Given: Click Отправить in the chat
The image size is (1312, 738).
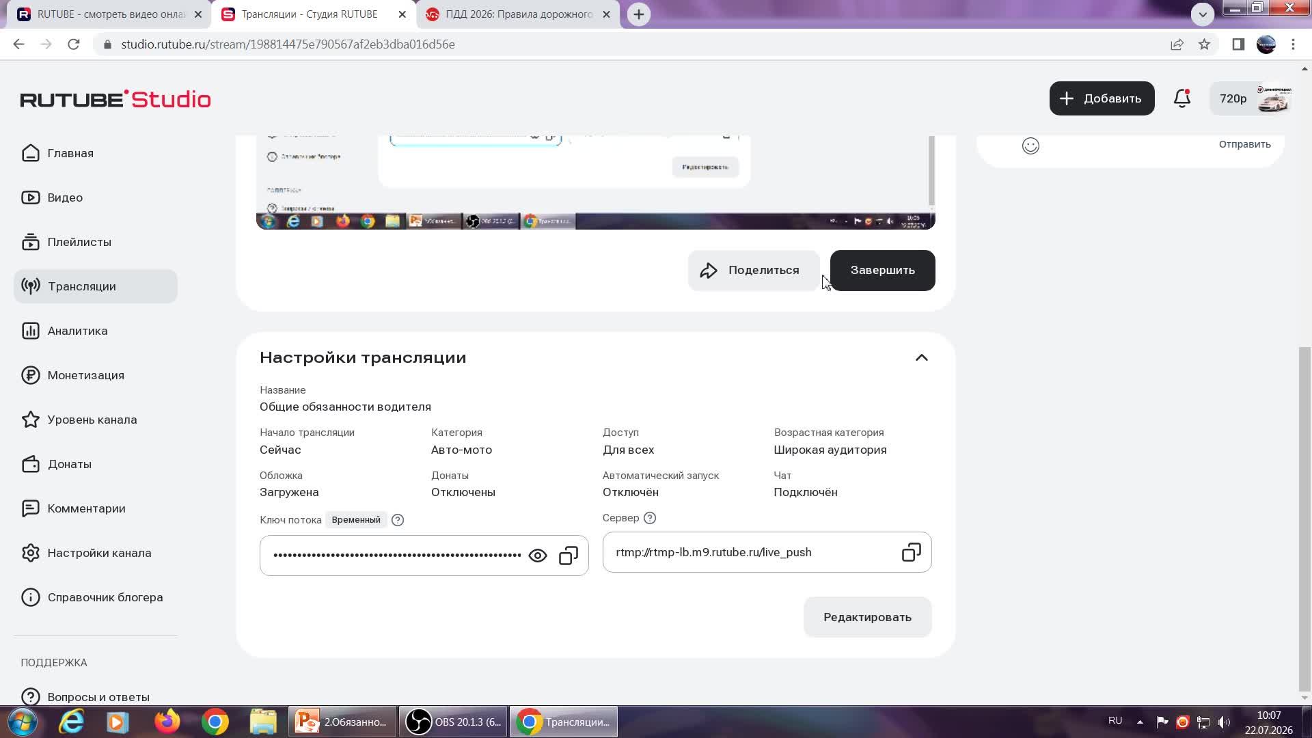Looking at the screenshot, I should click(x=1244, y=144).
